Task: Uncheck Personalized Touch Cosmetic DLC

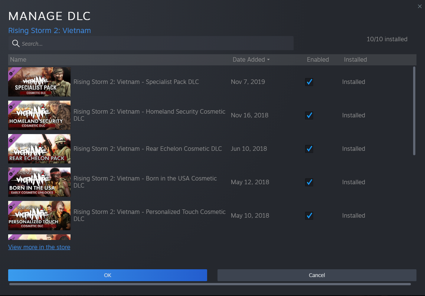Action: coord(309,216)
